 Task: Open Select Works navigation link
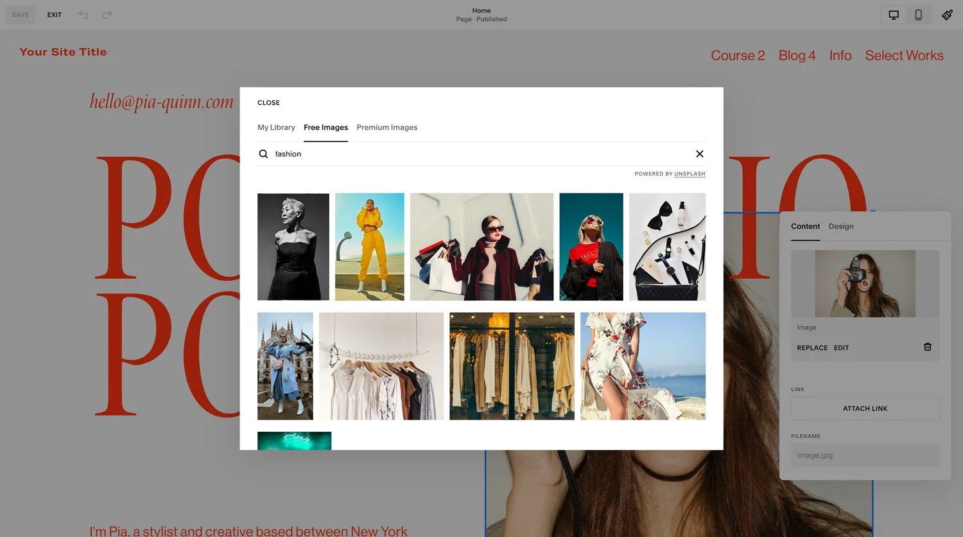click(904, 55)
